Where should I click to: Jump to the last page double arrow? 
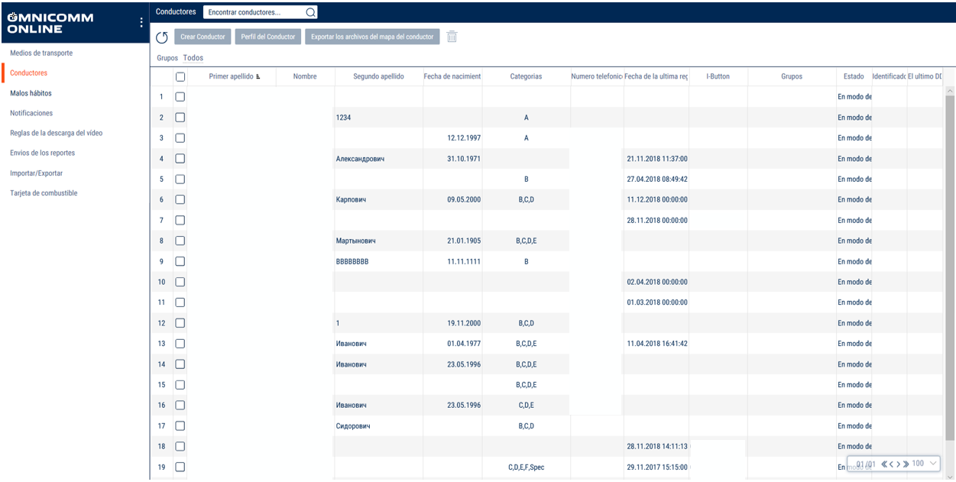coord(906,464)
